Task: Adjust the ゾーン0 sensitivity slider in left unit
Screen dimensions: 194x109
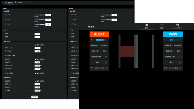Action: pyautogui.click(x=40, y=15)
